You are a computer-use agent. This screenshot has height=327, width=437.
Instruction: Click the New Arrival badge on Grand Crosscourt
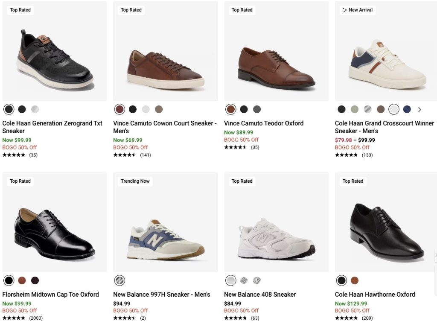click(x=358, y=10)
